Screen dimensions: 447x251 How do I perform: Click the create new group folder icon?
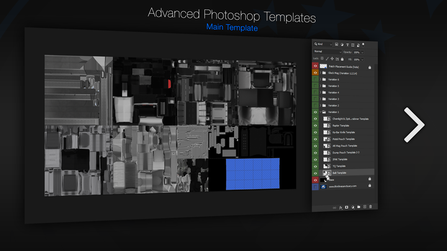tap(359, 206)
